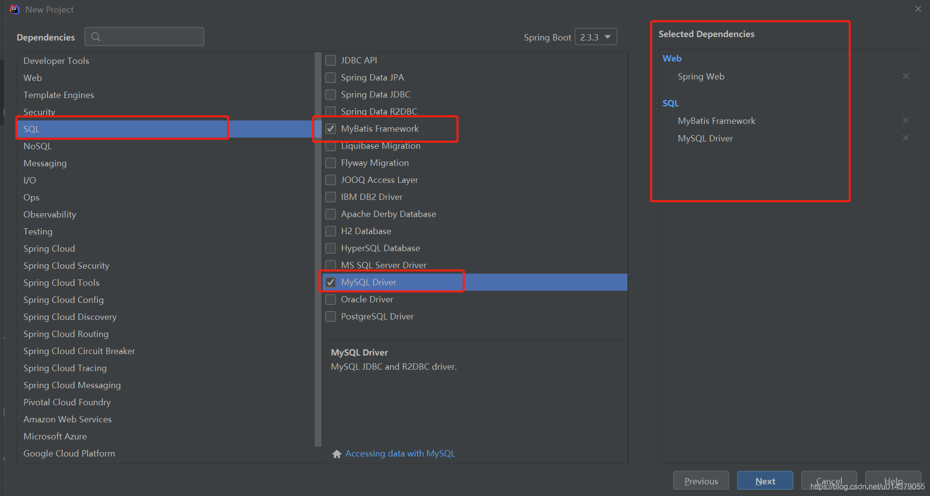Open the Microsoft Azure category

[x=166, y=436]
